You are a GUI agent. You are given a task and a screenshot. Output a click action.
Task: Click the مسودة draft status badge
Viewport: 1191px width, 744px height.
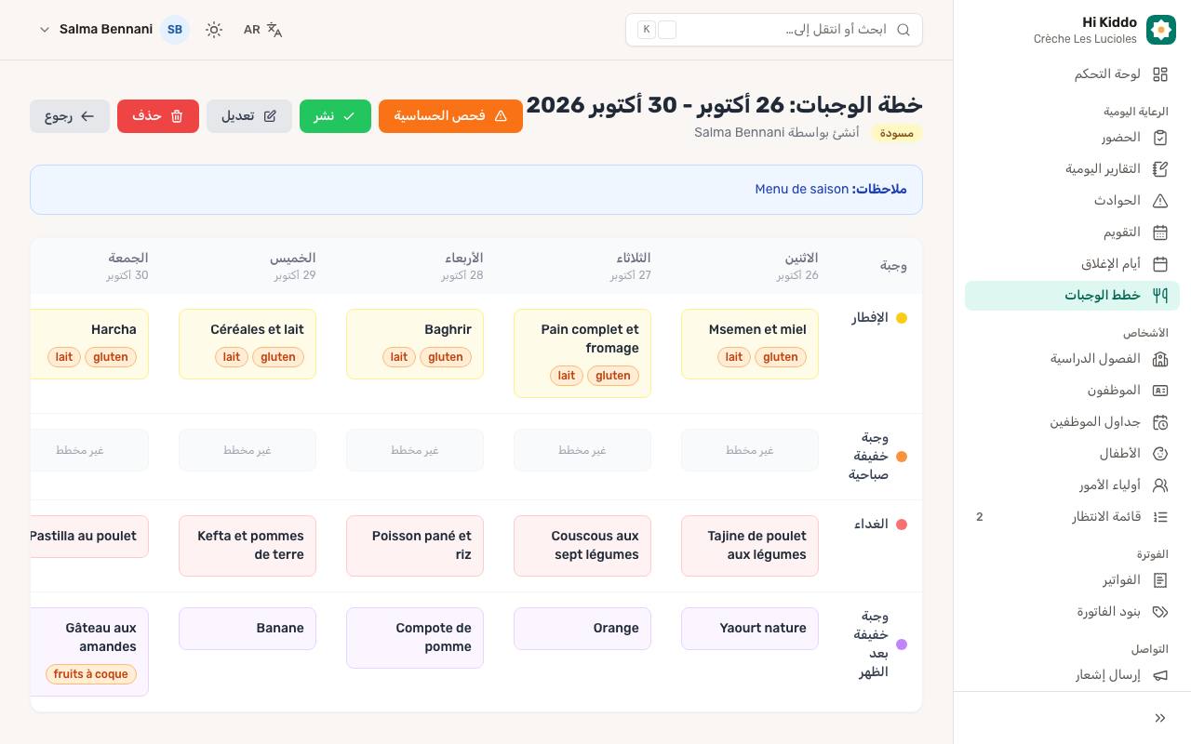coord(897,133)
